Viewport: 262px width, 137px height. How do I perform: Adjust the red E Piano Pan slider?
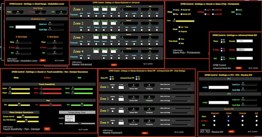(x=50, y=105)
